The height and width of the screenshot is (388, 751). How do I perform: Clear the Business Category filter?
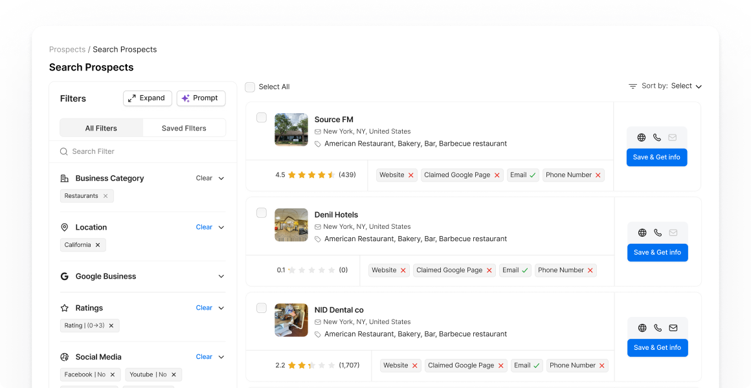(x=204, y=178)
